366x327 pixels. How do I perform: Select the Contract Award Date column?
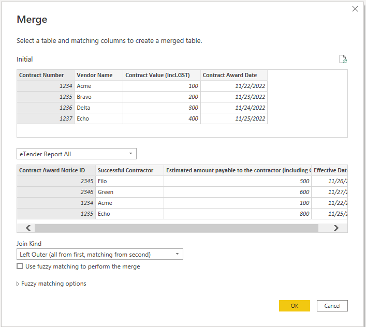tap(234, 75)
